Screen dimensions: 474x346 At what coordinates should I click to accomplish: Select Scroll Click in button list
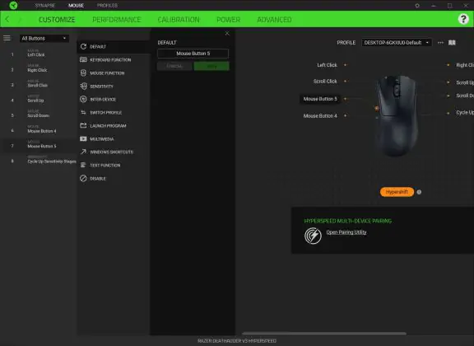39,84
